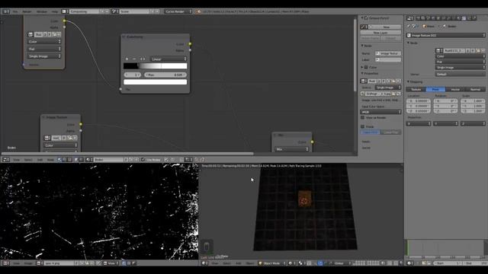Select the Render tab icon in Properties
The height and width of the screenshot is (274, 488).
point(419,18)
